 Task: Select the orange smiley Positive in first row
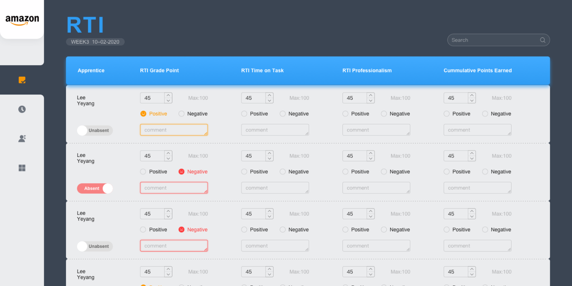pyautogui.click(x=143, y=114)
